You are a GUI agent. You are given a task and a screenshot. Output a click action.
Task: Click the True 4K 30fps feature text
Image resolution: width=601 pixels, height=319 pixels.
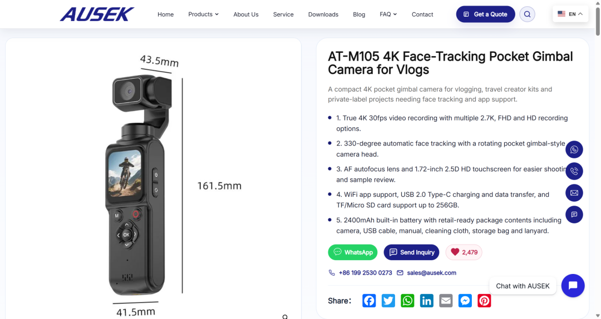pyautogui.click(x=452, y=123)
